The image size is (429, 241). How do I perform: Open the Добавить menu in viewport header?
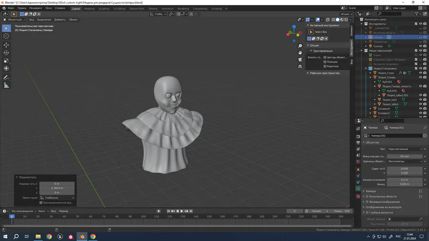tap(60, 20)
